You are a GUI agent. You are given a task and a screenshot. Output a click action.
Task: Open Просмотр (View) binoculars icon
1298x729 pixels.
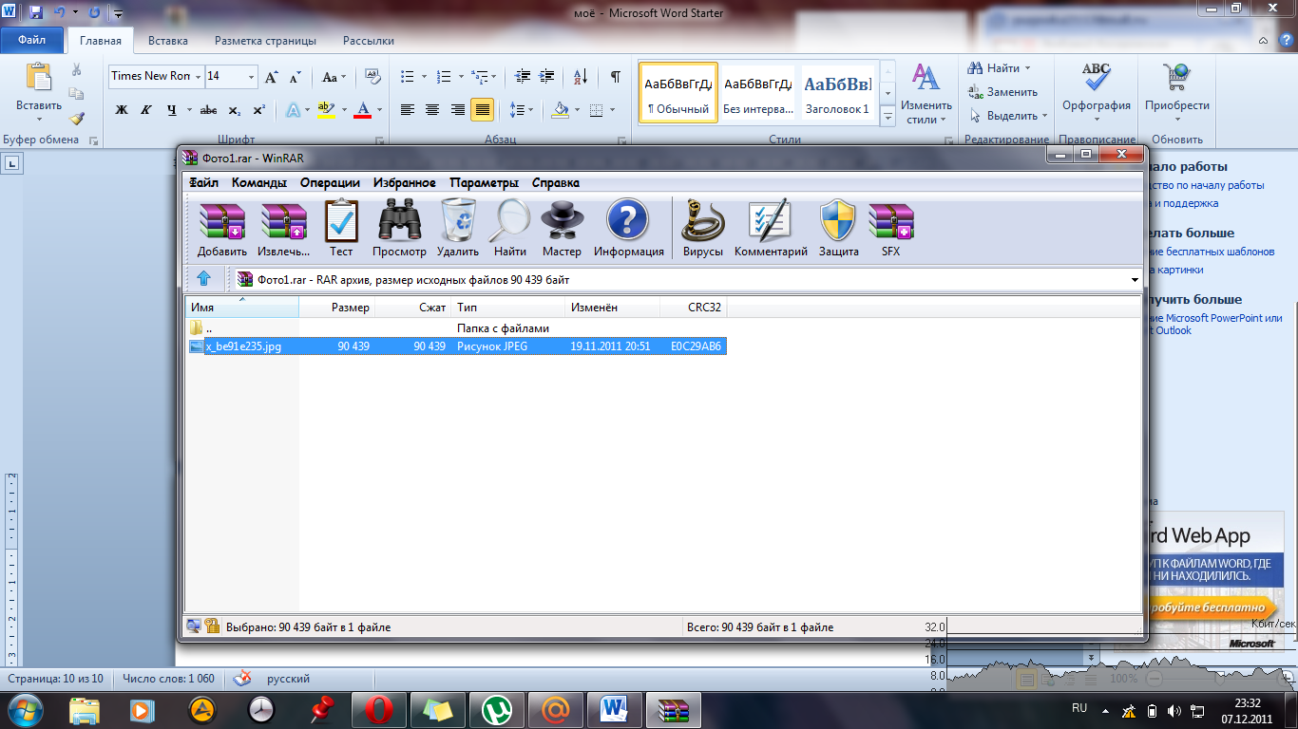(399, 228)
